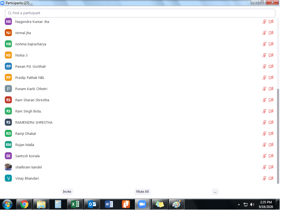The image size is (283, 214).
Task: Click muted microphone icon for Vinay Bhandari
Action: pos(264,179)
